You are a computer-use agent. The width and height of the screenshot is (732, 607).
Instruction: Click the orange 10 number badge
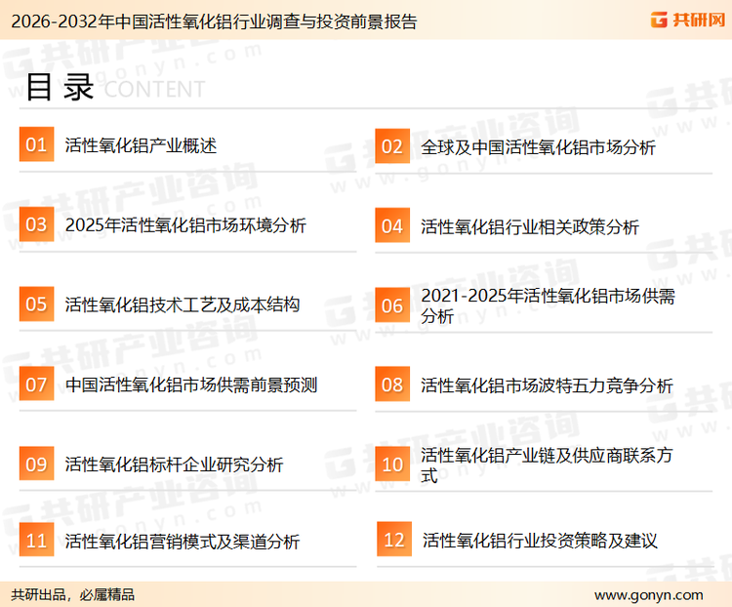[392, 465]
